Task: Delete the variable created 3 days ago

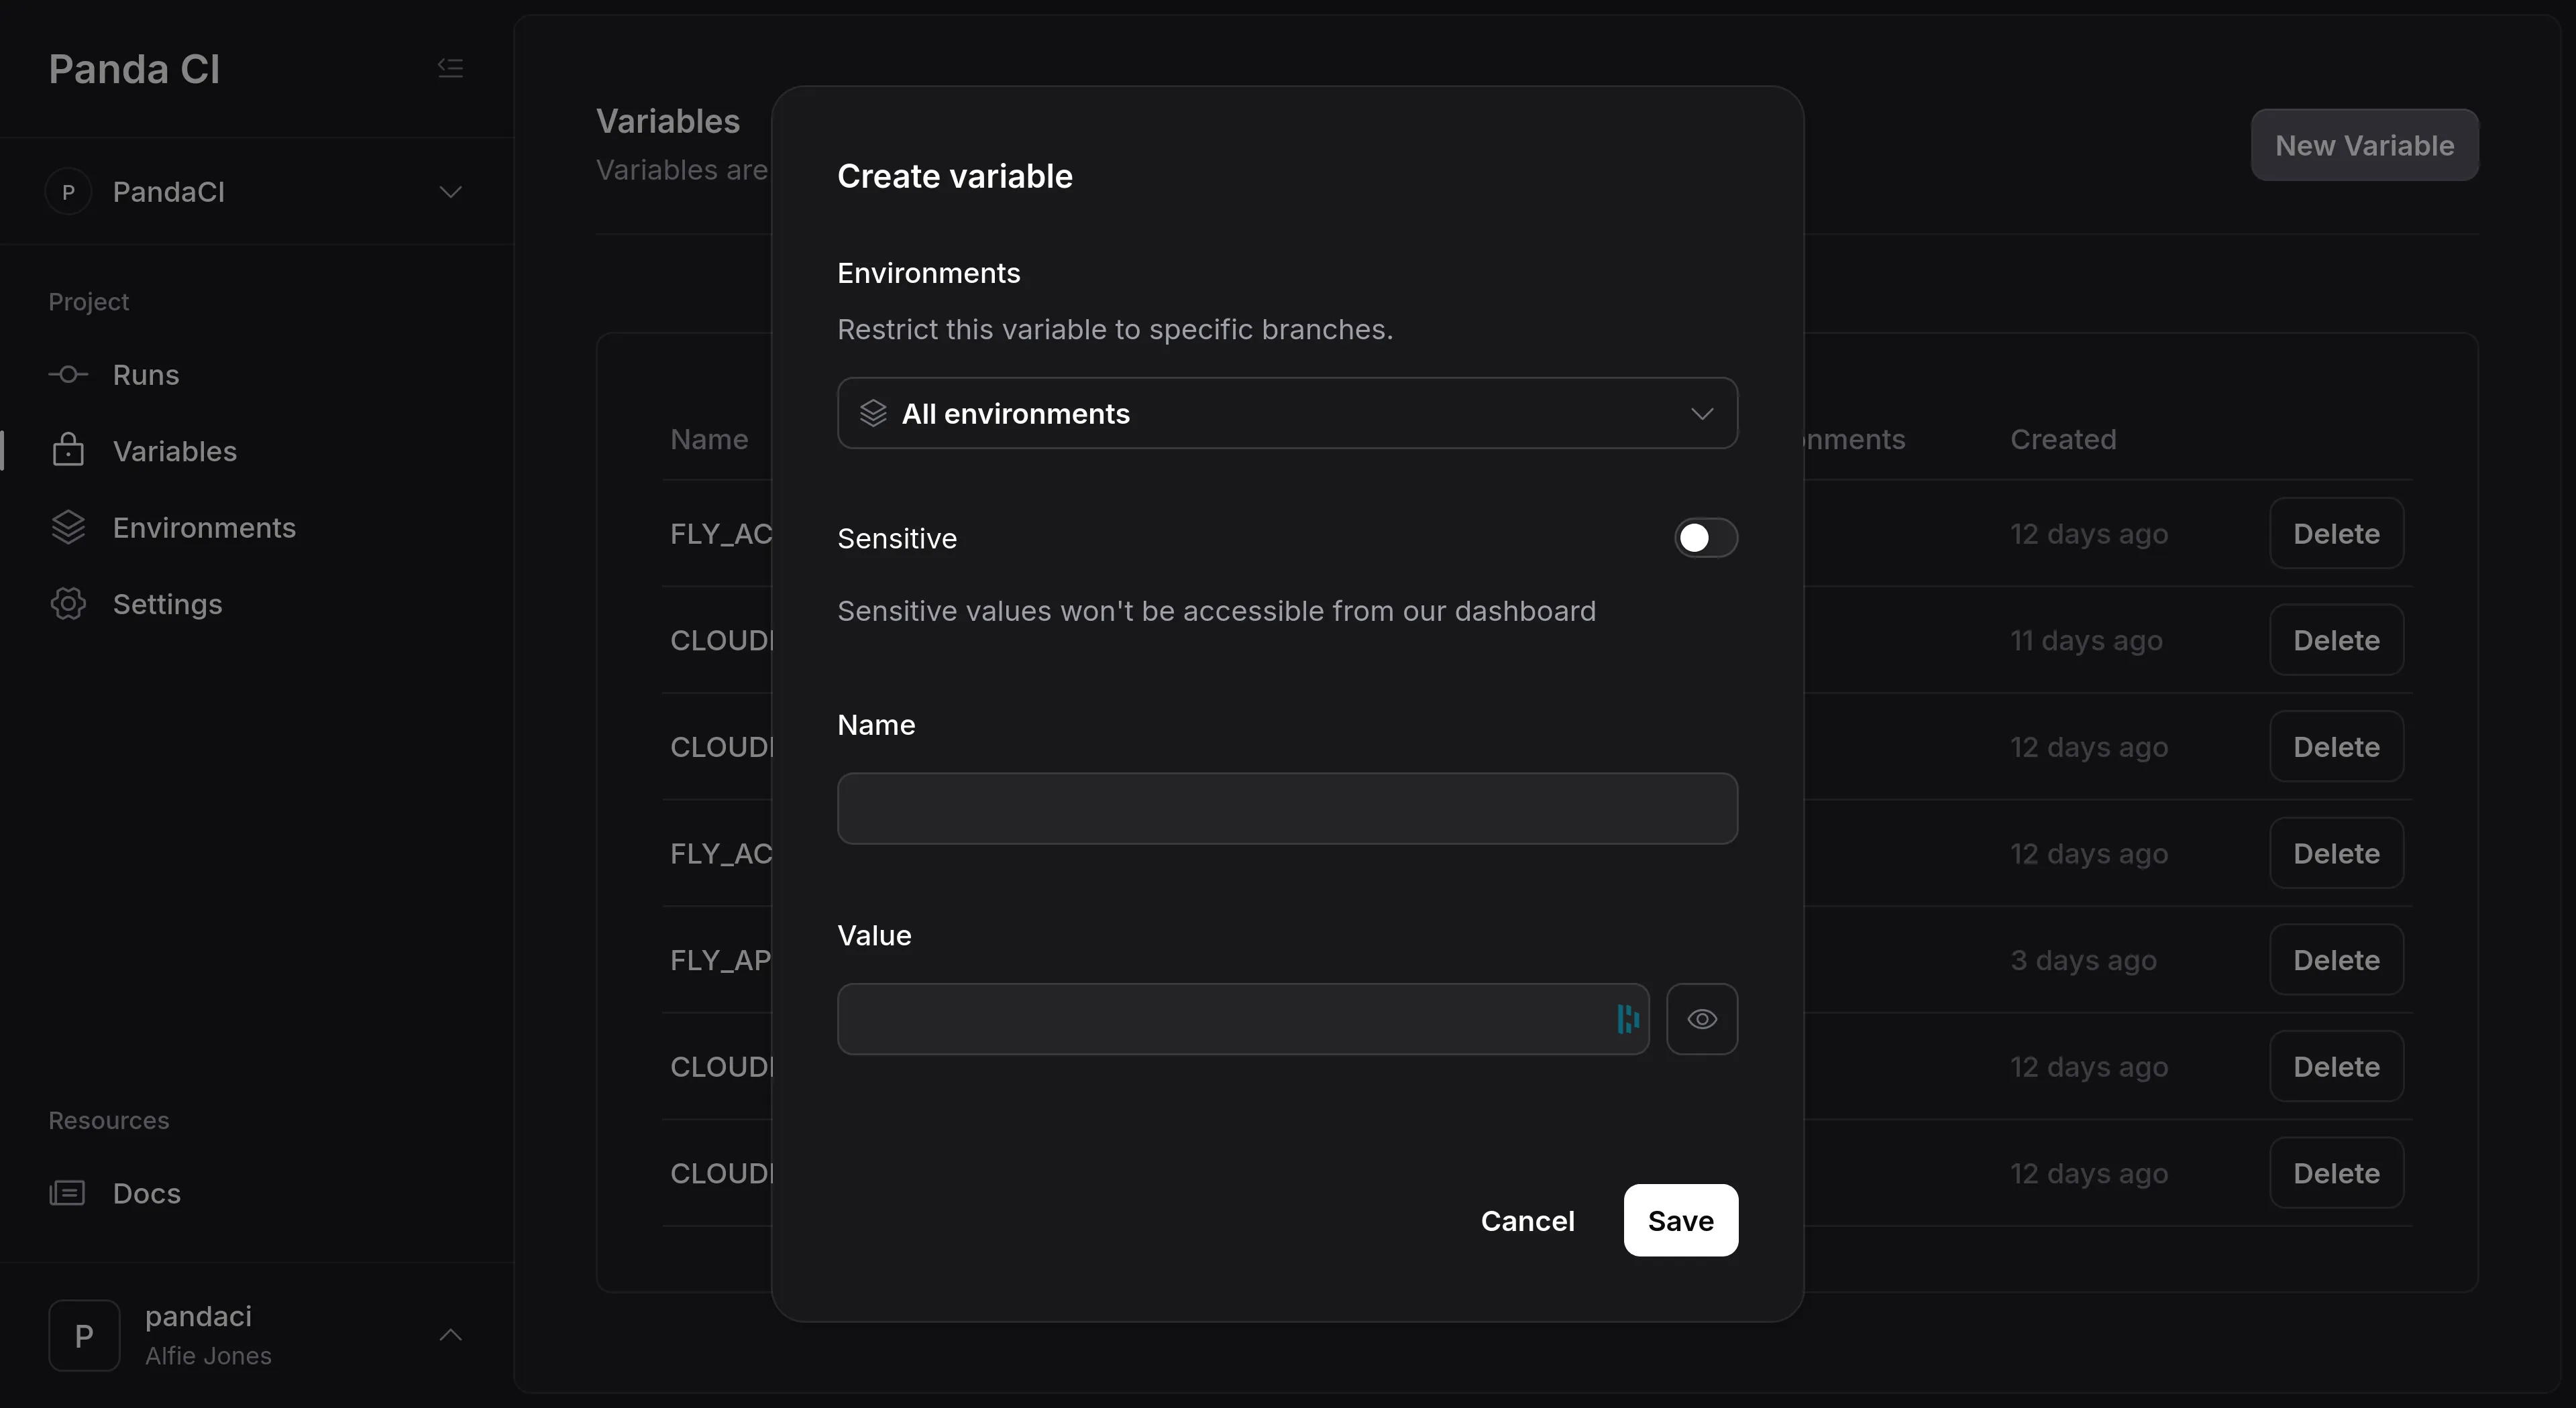Action: pyautogui.click(x=2335, y=960)
